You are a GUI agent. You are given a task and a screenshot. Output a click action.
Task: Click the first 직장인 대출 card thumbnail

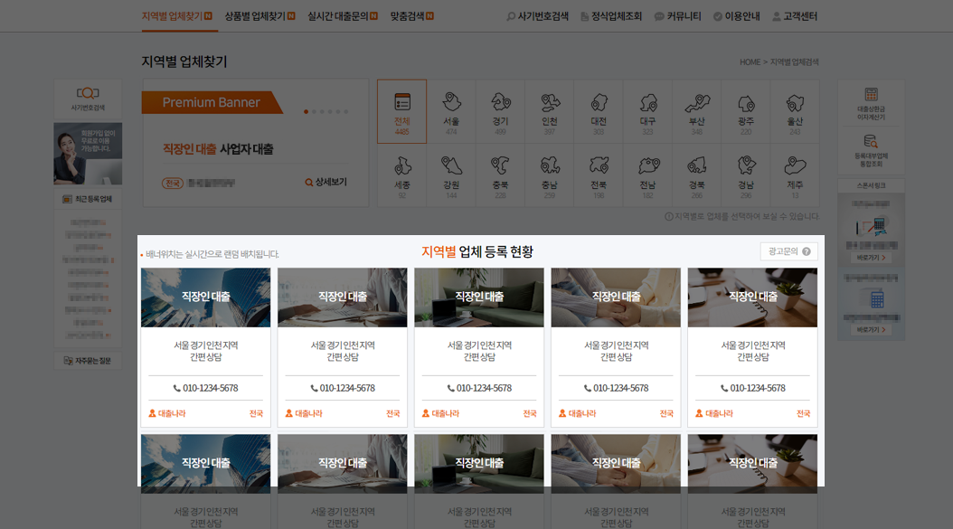(x=205, y=297)
